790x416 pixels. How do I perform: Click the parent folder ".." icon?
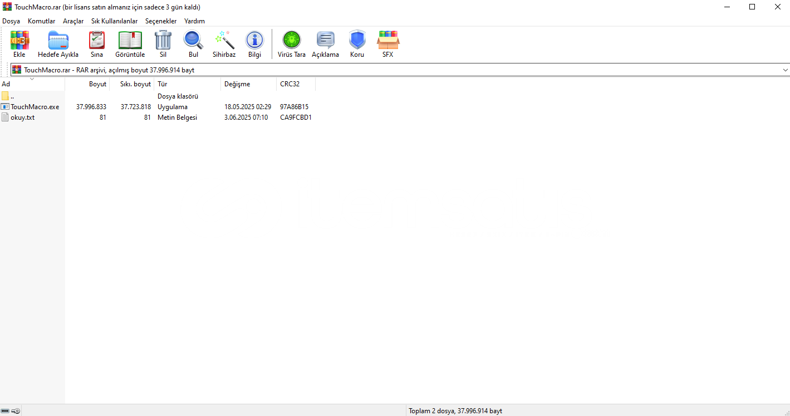[x=5, y=96]
